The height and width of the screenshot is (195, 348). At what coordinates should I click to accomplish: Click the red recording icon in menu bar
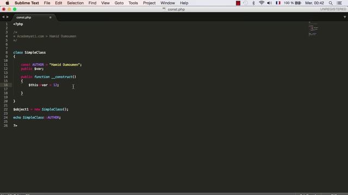coord(238,3)
